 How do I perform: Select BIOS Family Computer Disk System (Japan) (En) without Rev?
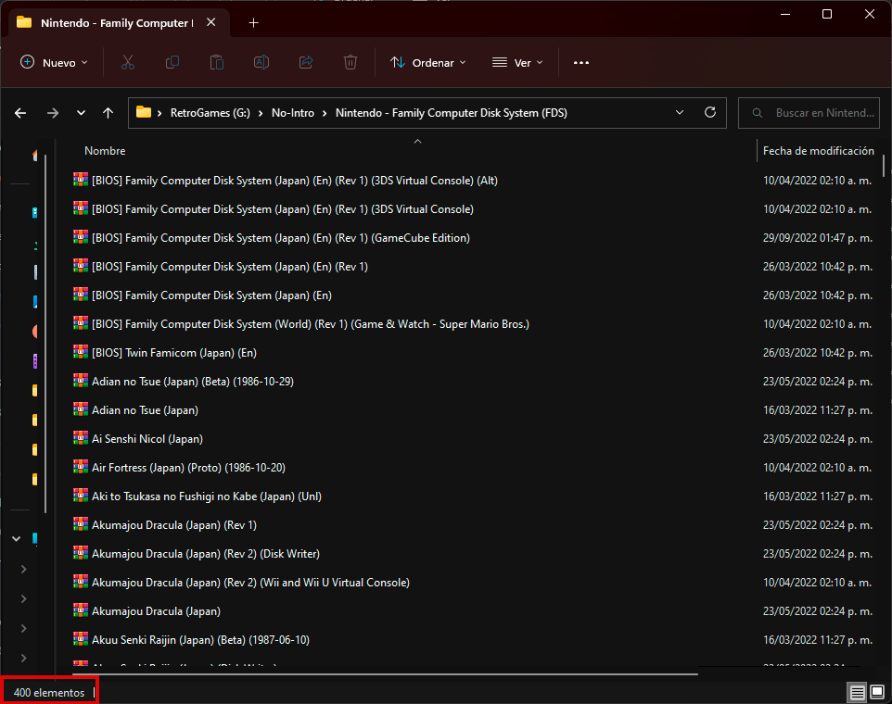[x=211, y=295]
